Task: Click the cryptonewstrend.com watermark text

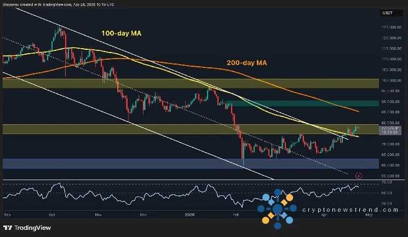Action: [x=347, y=209]
